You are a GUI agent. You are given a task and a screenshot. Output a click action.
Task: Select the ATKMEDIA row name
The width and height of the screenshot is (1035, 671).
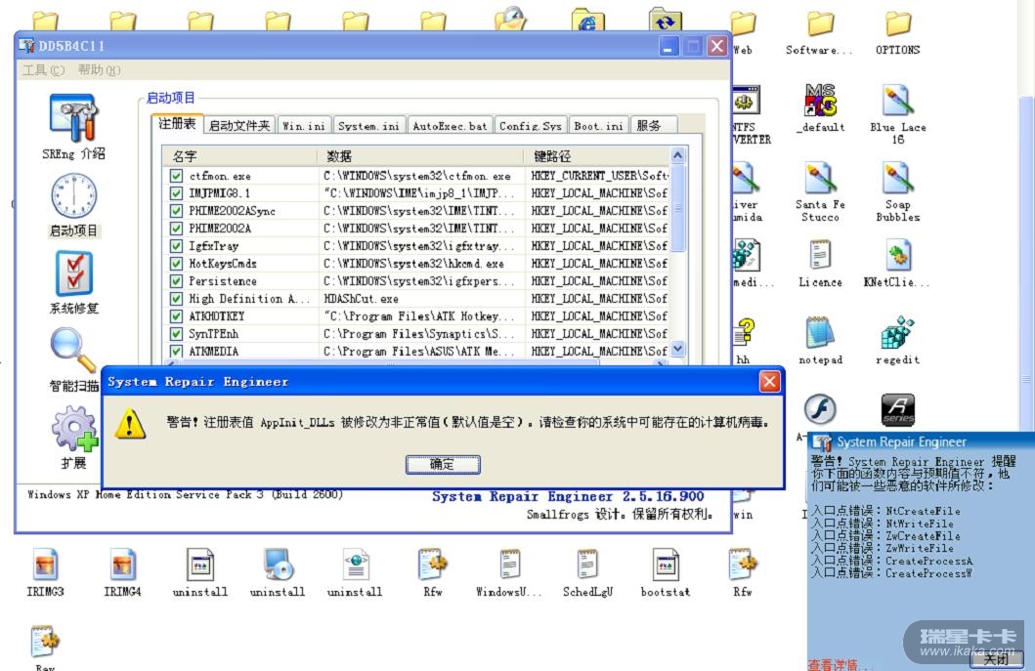[214, 352]
